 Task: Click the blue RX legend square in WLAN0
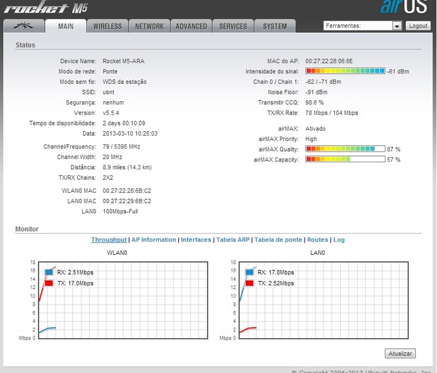49,272
